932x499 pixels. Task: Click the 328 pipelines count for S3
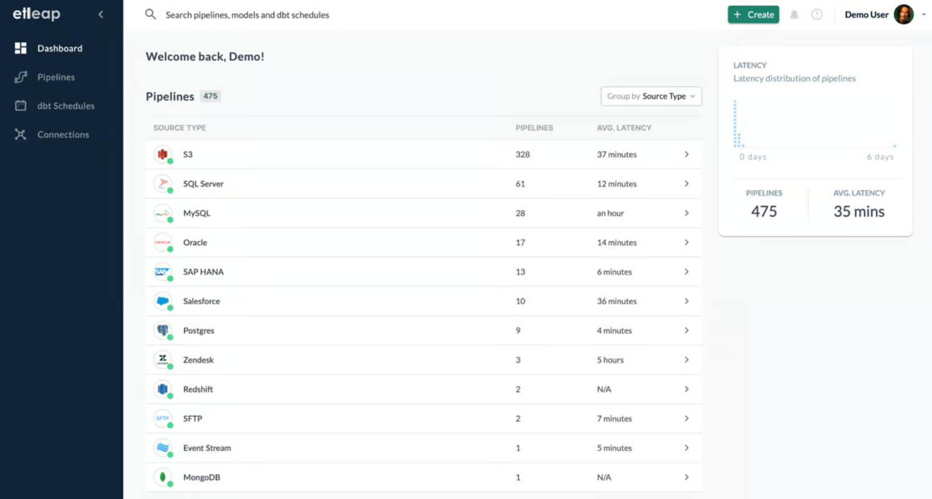[522, 154]
